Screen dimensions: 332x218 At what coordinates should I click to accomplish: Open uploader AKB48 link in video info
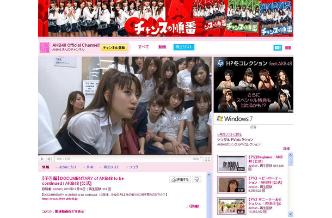(57, 189)
